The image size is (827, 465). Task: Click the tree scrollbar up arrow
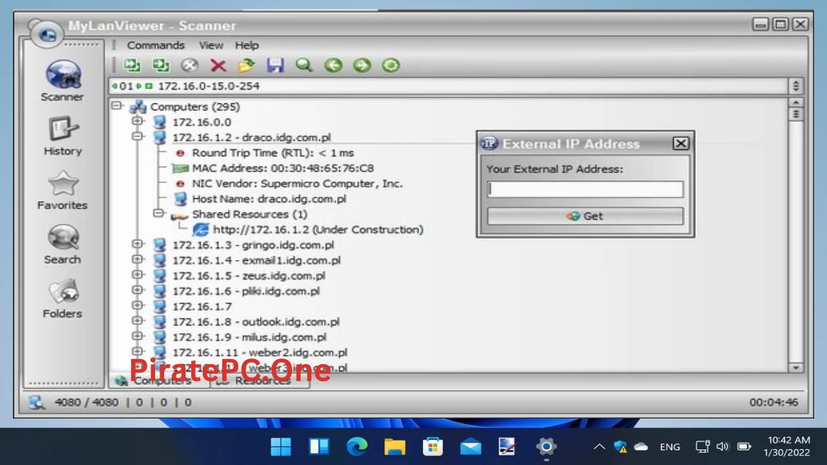pyautogui.click(x=796, y=104)
